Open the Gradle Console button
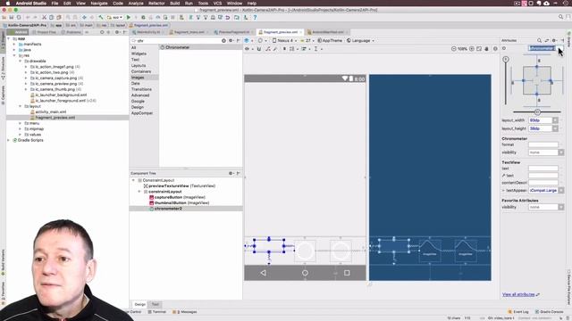572x321 pixels. pyautogui.click(x=550, y=312)
